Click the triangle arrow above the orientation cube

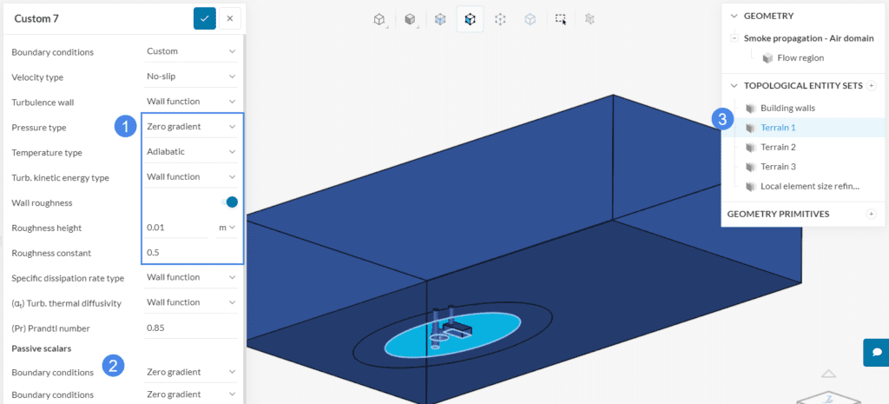coord(828,374)
